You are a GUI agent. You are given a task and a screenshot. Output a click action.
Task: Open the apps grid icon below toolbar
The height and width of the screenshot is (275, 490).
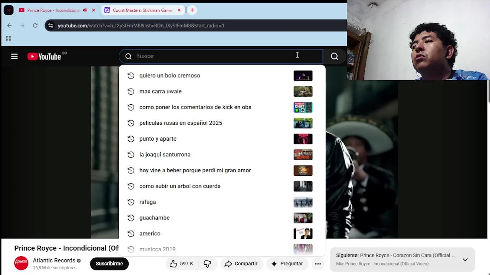[x=8, y=39]
